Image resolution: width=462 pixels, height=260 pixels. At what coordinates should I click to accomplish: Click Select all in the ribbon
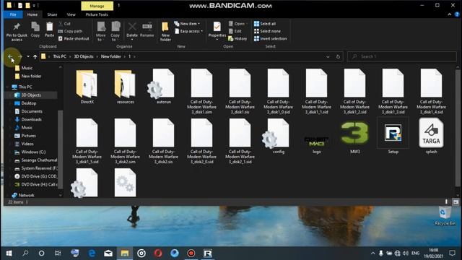tap(265, 24)
